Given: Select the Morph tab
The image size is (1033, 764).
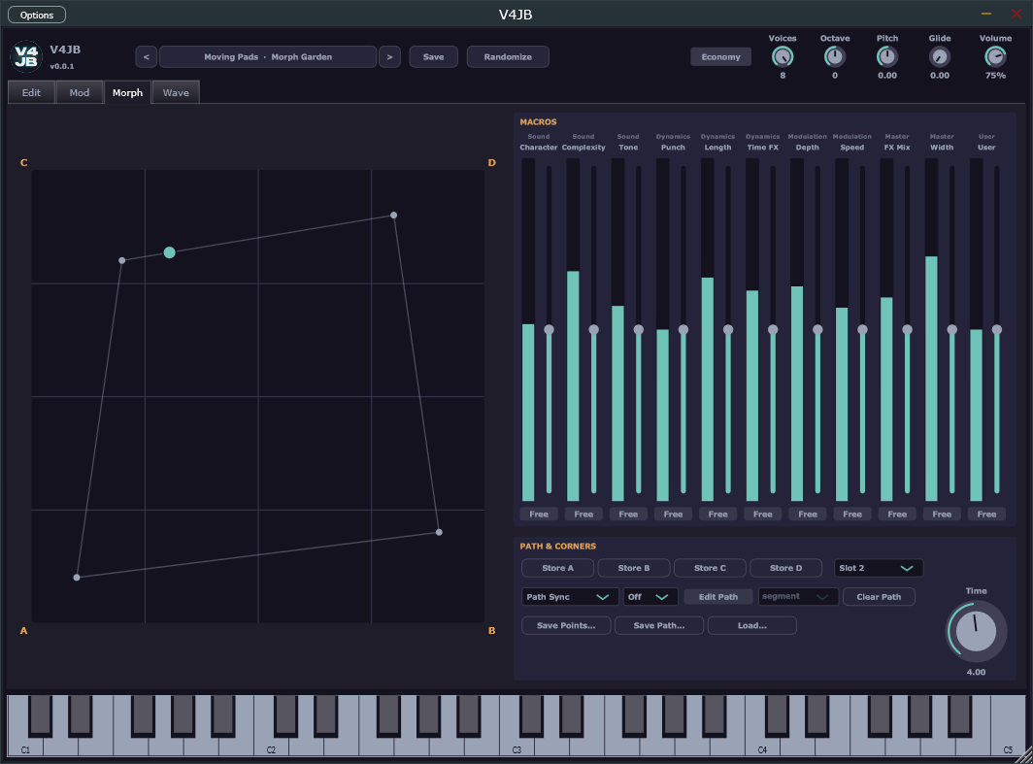Looking at the screenshot, I should coord(127,92).
